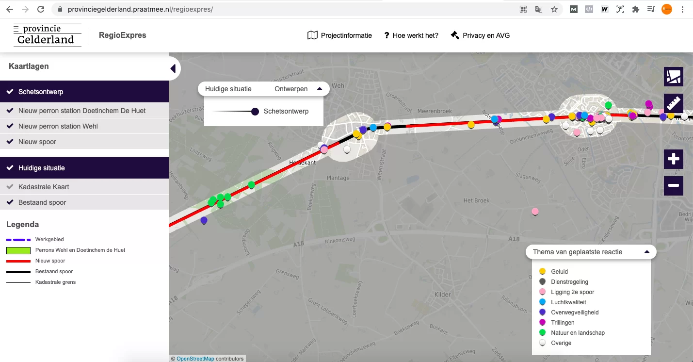693x362 pixels.
Task: Select the ruler measurement tool
Action: pos(673,103)
